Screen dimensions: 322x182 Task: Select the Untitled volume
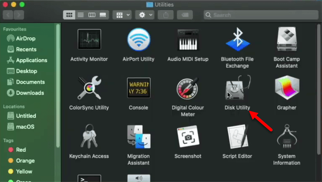tap(21, 116)
